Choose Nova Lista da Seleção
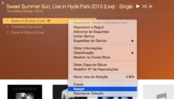Image resolution: width=174 pixels, height=99 pixels. coord(102,77)
